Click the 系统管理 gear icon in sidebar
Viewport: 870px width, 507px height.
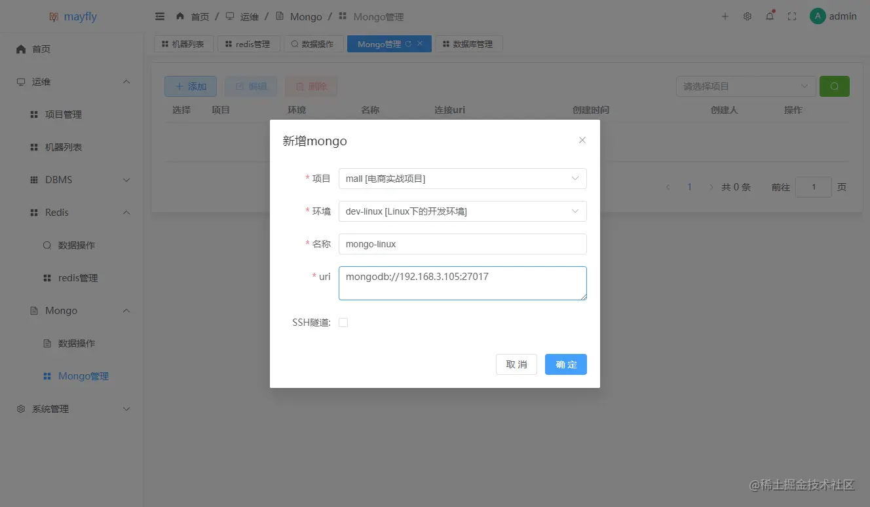(21, 409)
